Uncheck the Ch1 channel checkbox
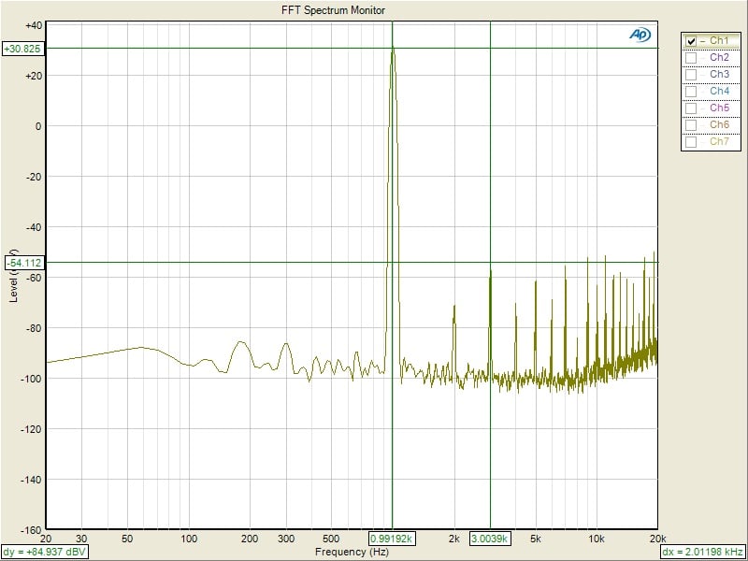 pyautogui.click(x=691, y=41)
